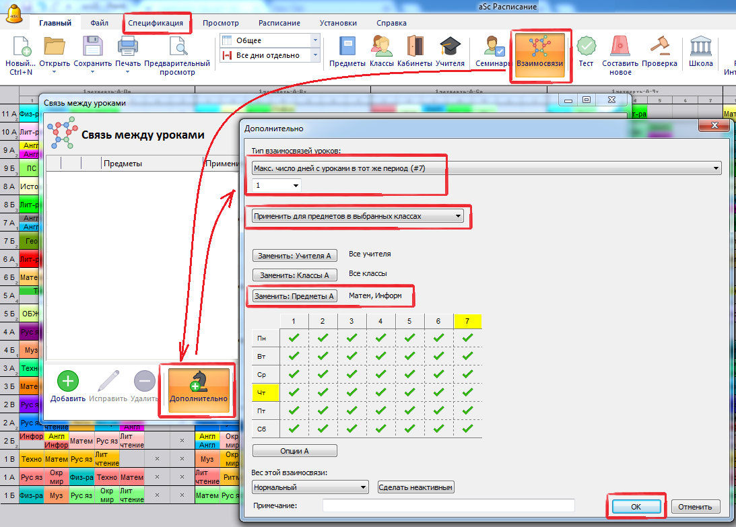736x527 pixels.
Task: Click the 'Заменить: Предметы А' button
Action: click(x=295, y=295)
